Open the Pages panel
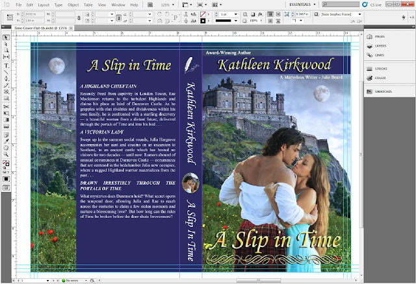The height and width of the screenshot is (284, 416). click(x=380, y=36)
